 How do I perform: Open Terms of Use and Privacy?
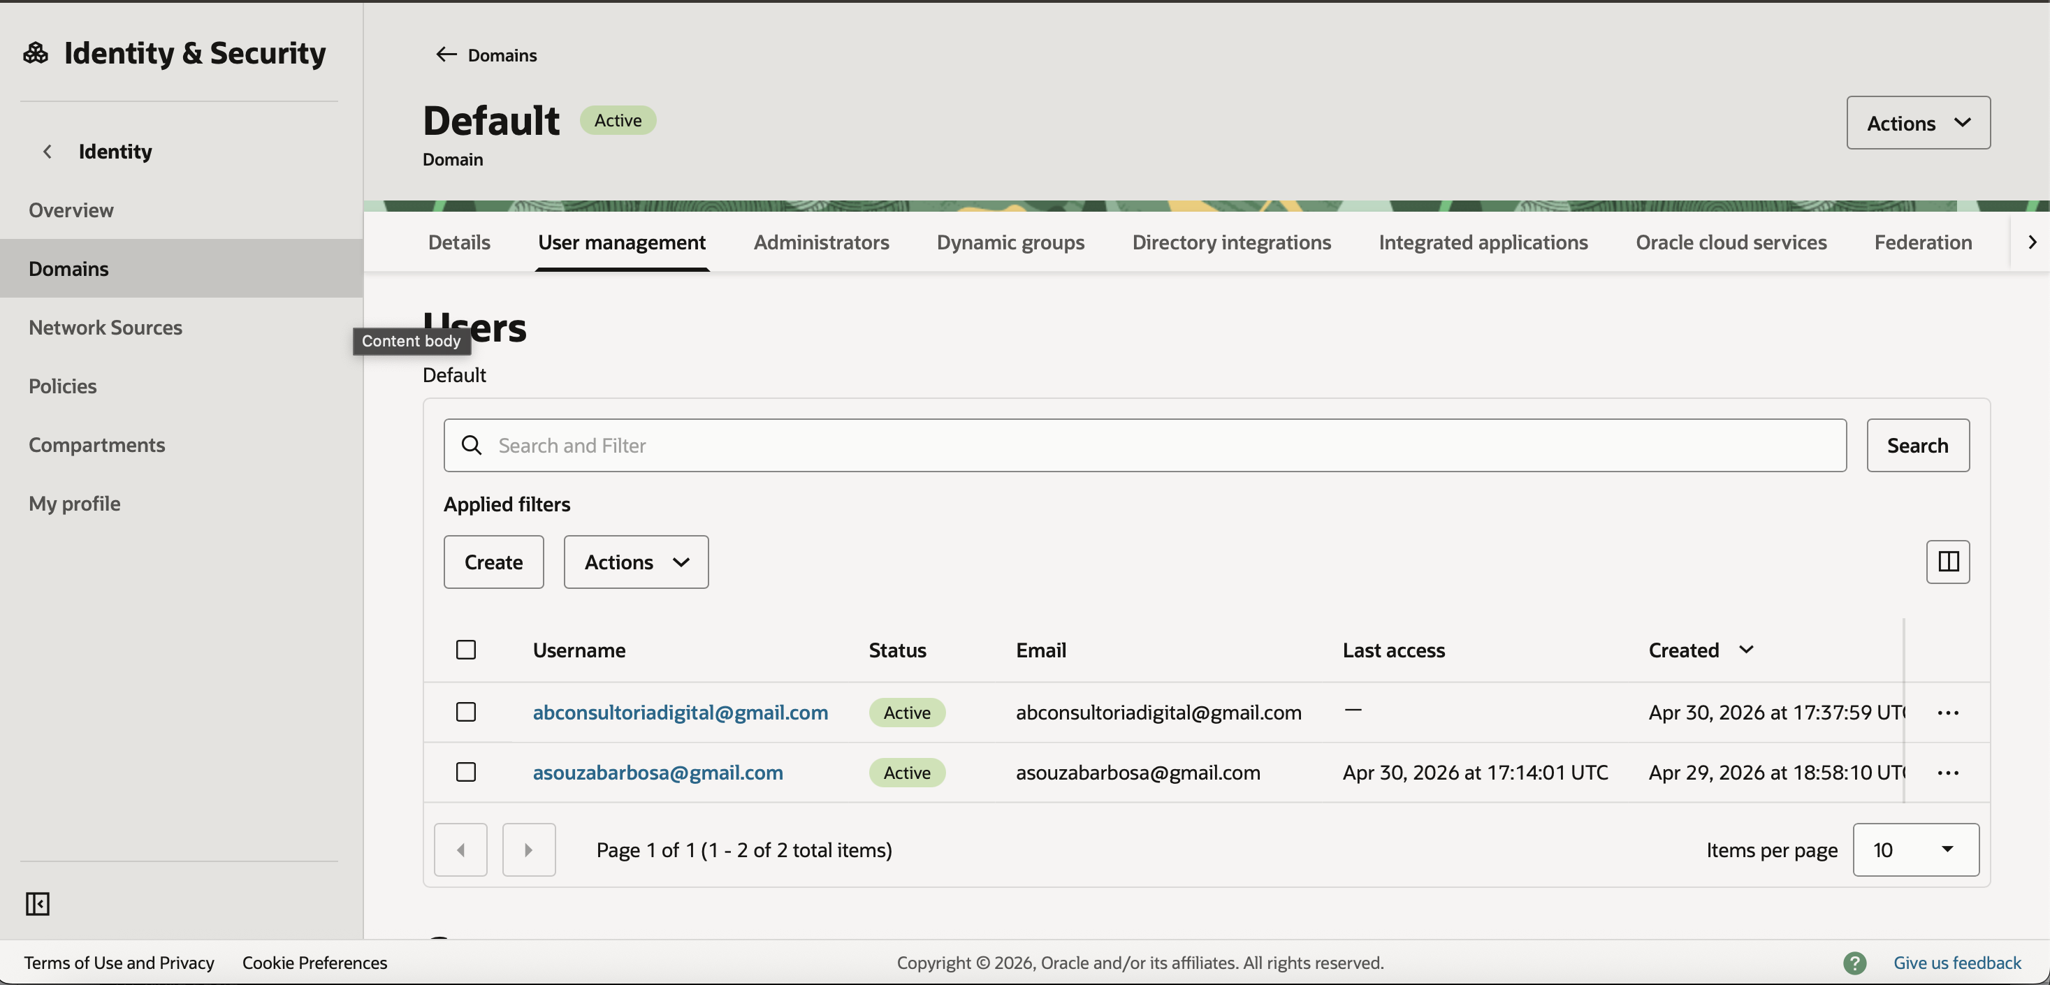[x=119, y=963]
